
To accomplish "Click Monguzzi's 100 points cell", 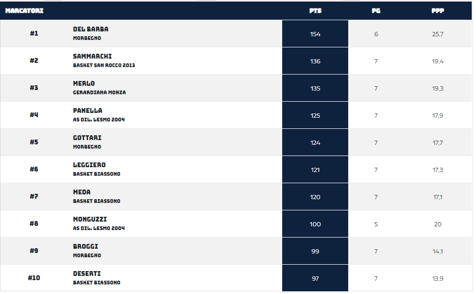I will 315,224.
